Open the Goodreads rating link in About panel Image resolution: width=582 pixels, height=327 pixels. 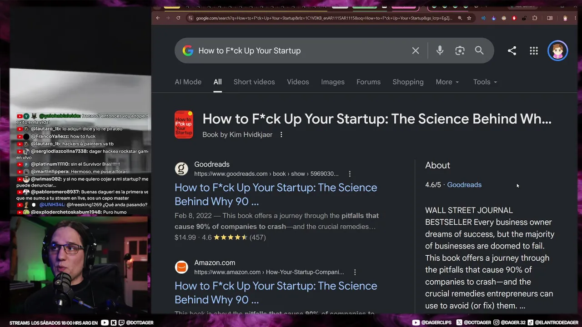[x=464, y=185]
